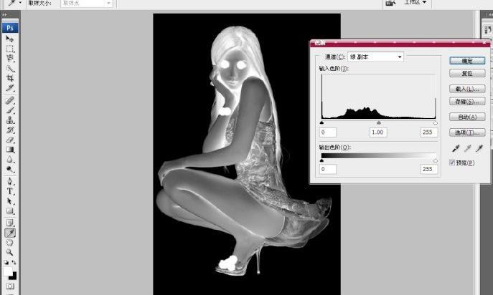Select the Magic Wand tool

click(9, 68)
